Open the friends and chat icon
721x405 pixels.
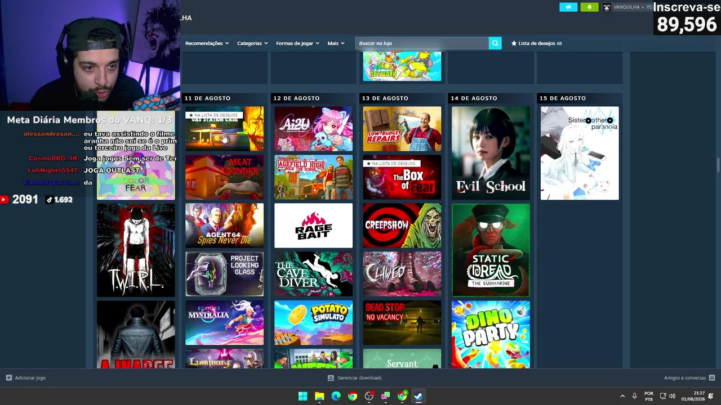[x=712, y=378]
